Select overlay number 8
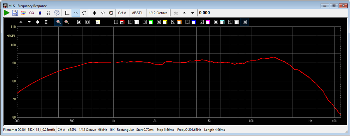350x136 pixels. coord(216,22)
